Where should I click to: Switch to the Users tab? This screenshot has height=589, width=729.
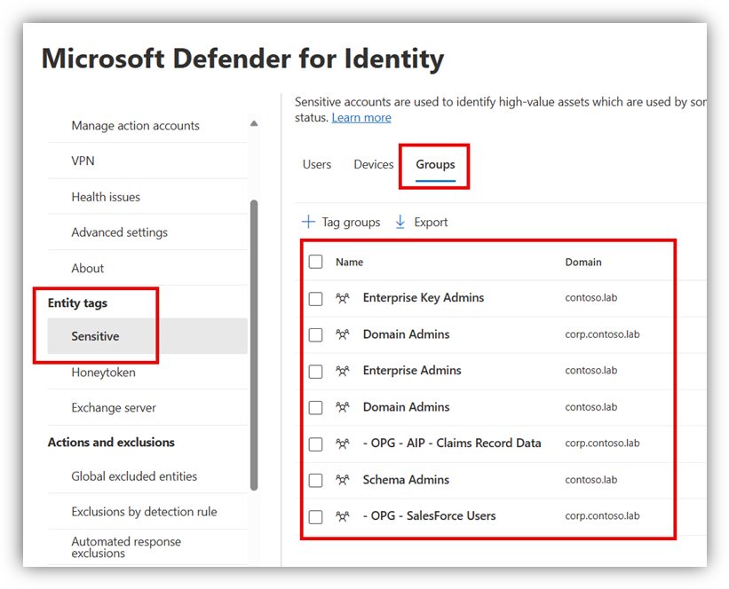317,164
